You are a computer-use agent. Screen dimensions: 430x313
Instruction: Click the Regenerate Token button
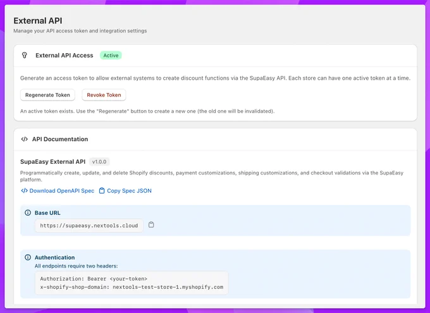point(47,95)
